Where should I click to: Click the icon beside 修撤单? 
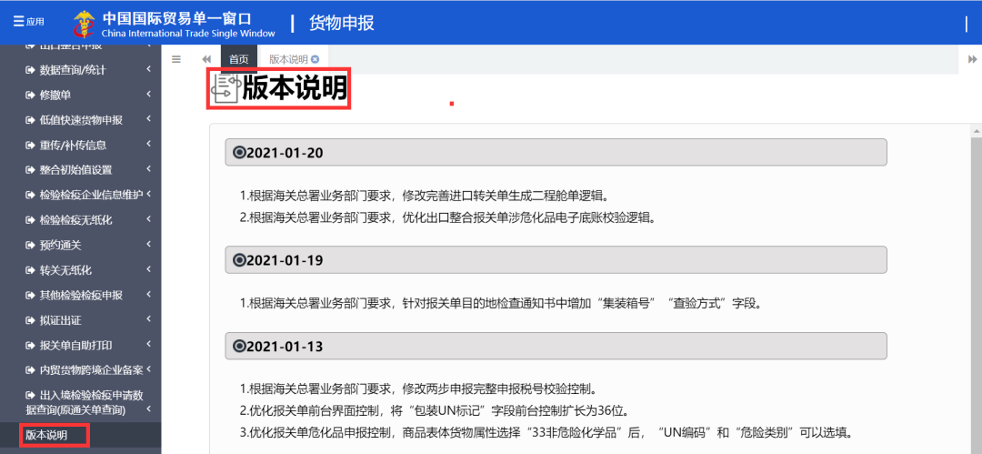point(29,95)
